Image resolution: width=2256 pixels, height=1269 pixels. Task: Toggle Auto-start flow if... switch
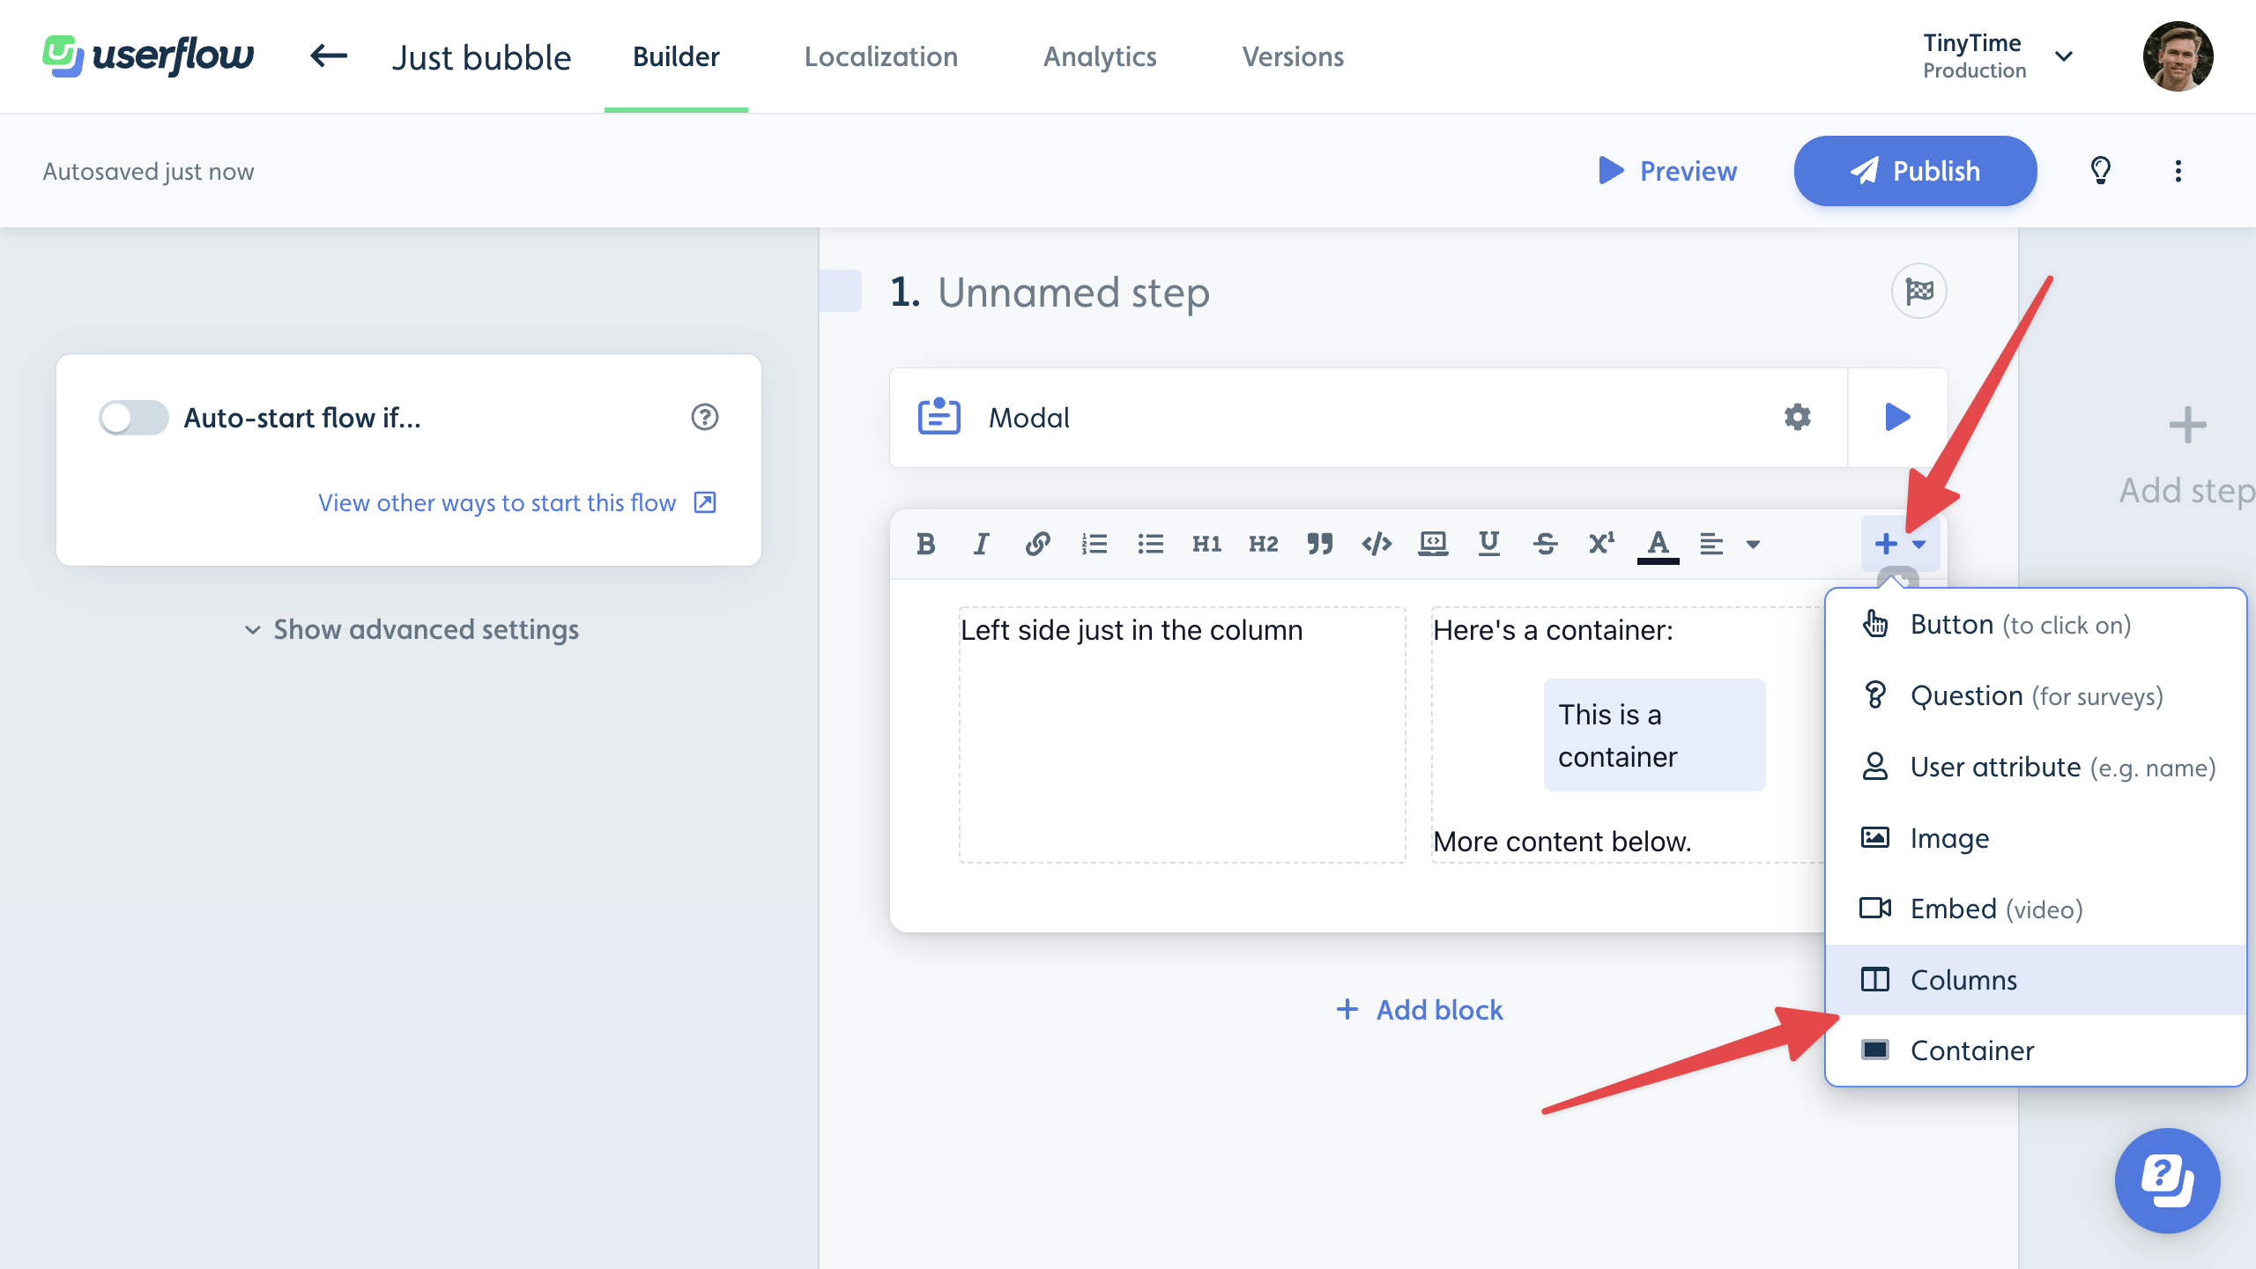pos(133,417)
